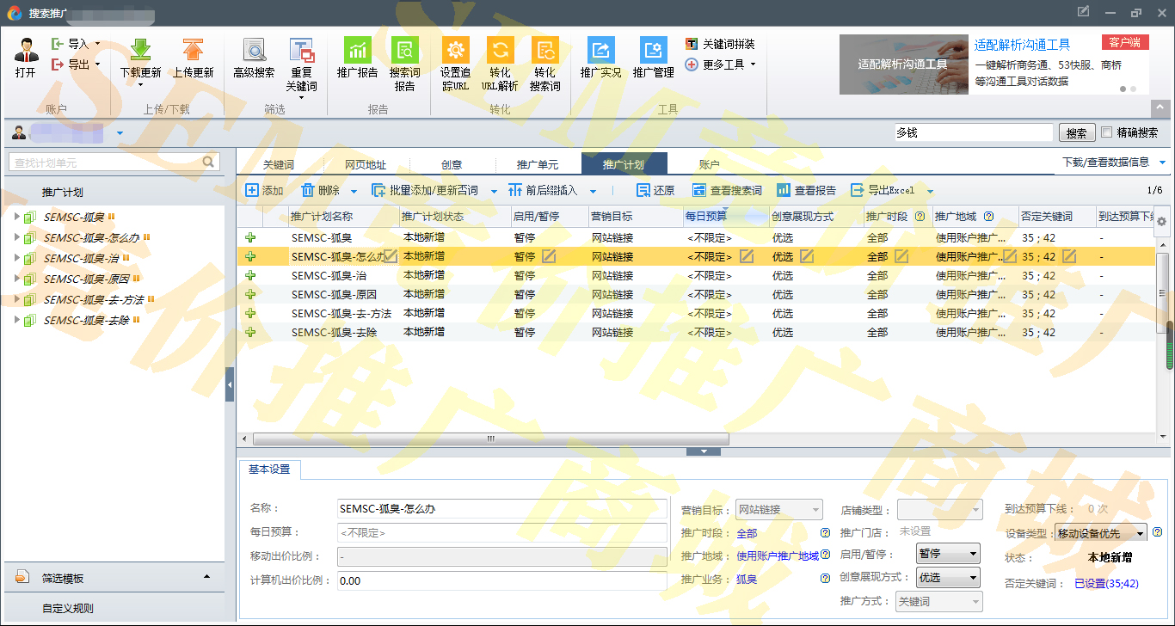Open the 推广实况 tool icon

pyautogui.click(x=600, y=50)
